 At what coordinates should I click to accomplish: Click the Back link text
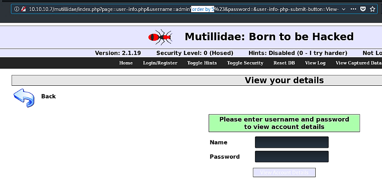click(x=48, y=97)
